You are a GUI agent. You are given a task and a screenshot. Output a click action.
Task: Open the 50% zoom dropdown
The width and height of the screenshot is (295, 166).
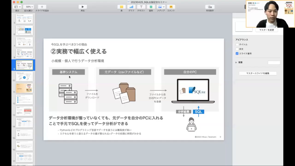click(28, 7)
